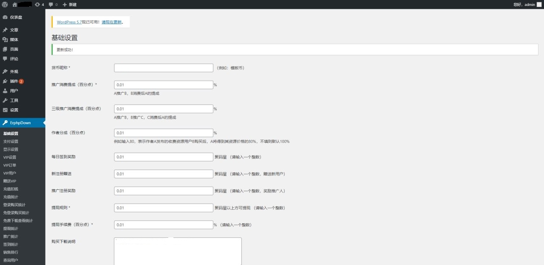Focus the 推广注册奖励 input field
Image resolution: width=544 pixels, height=265 pixels.
(164, 191)
